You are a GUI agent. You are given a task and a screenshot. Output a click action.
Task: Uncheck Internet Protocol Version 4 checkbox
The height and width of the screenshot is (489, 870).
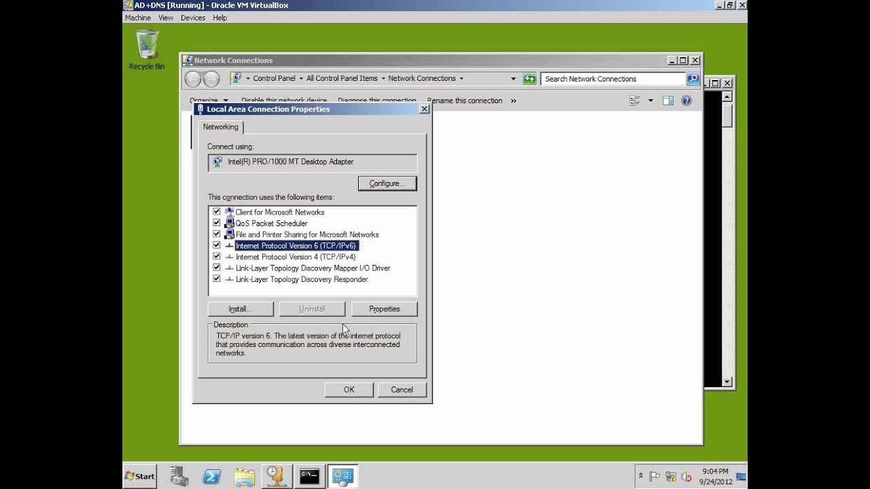point(217,257)
